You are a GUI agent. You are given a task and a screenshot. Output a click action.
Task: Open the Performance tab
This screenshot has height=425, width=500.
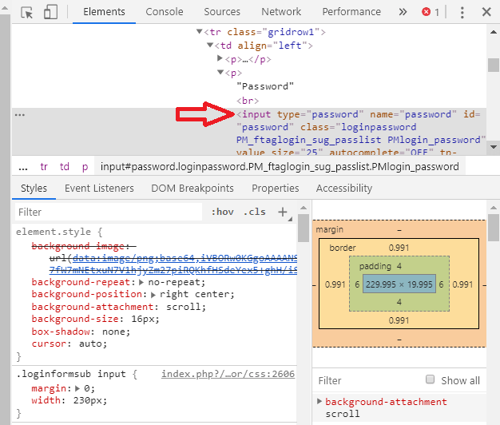click(x=351, y=12)
